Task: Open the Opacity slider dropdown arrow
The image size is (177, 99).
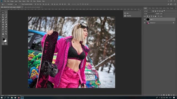Action: tap(164, 14)
